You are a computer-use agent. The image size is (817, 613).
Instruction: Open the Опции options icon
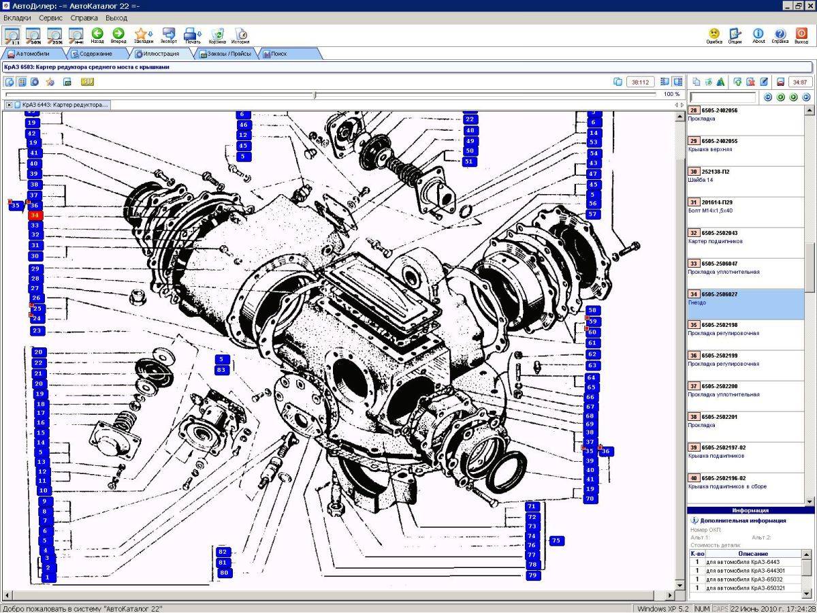[x=735, y=35]
